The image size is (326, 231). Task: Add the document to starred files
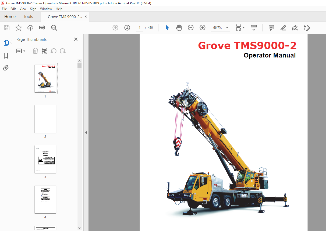point(19,28)
